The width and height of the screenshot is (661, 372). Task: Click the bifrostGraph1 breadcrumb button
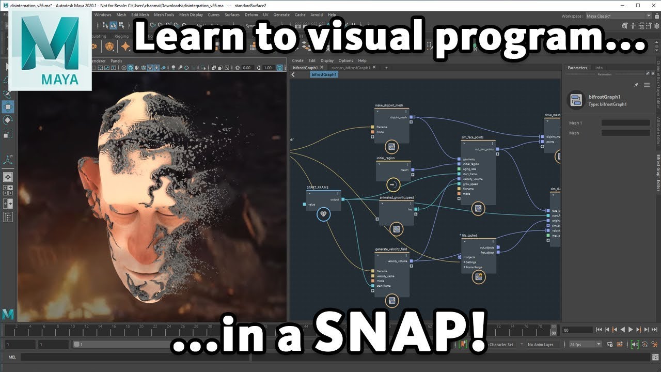pos(324,74)
